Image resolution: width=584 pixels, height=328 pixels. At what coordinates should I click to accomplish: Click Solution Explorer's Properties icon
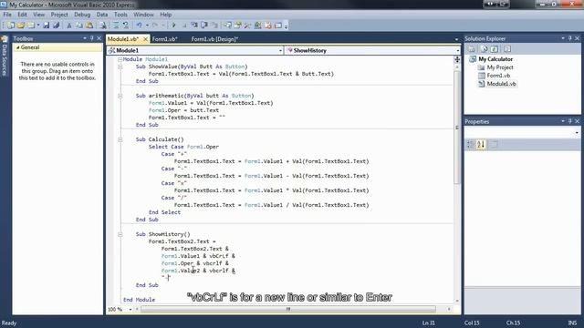click(471, 49)
